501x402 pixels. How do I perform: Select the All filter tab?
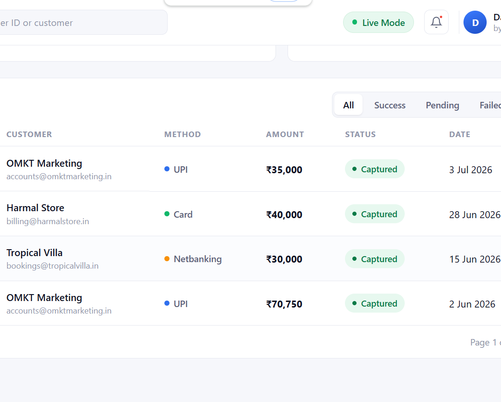(348, 105)
